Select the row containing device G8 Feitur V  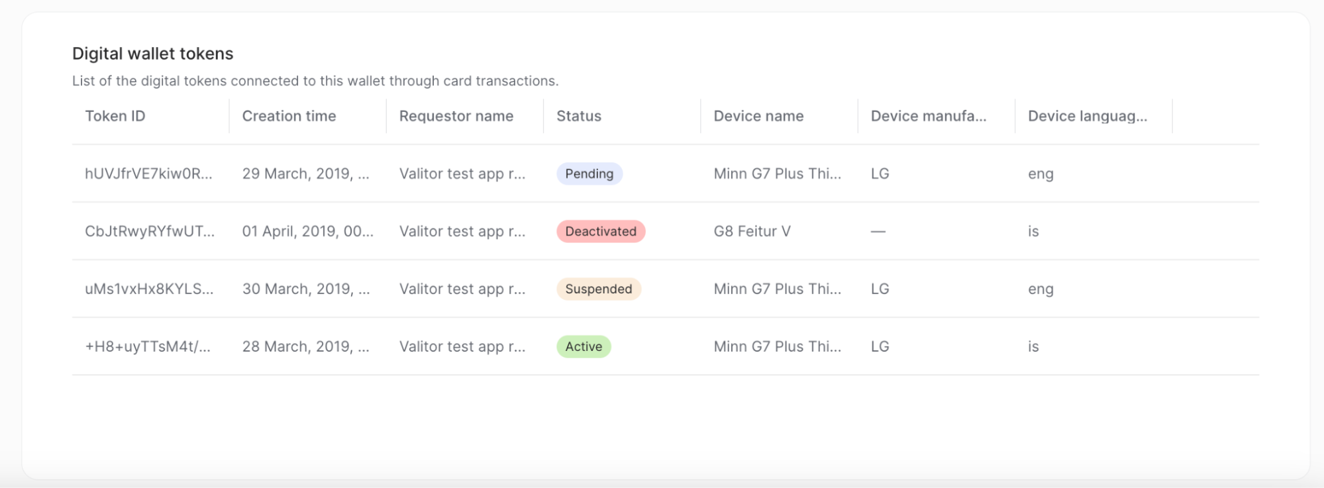point(751,231)
